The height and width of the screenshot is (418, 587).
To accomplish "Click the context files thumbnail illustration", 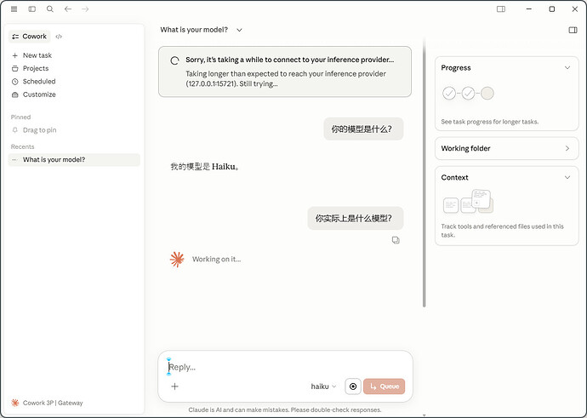I will coord(468,202).
